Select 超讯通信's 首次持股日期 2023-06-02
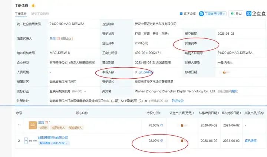This screenshot has height=157, width=267. tap(231, 141)
